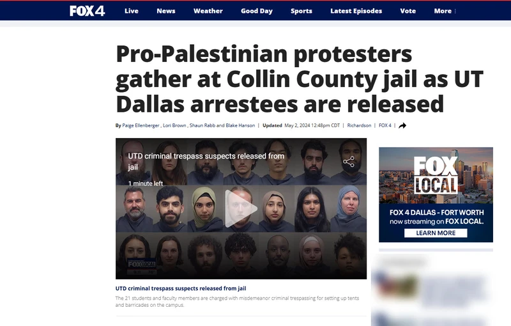Open the Weather menu item
The height and width of the screenshot is (326, 511).
pyautogui.click(x=208, y=11)
